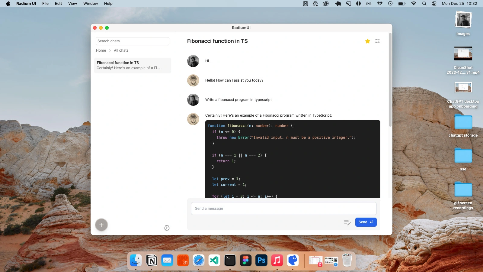483x272 pixels.
Task: Open settings gear in the sidebar
Action: pyautogui.click(x=167, y=228)
